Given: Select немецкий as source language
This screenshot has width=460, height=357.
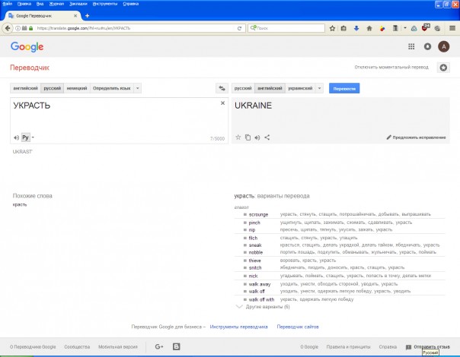Looking at the screenshot, I should point(77,88).
